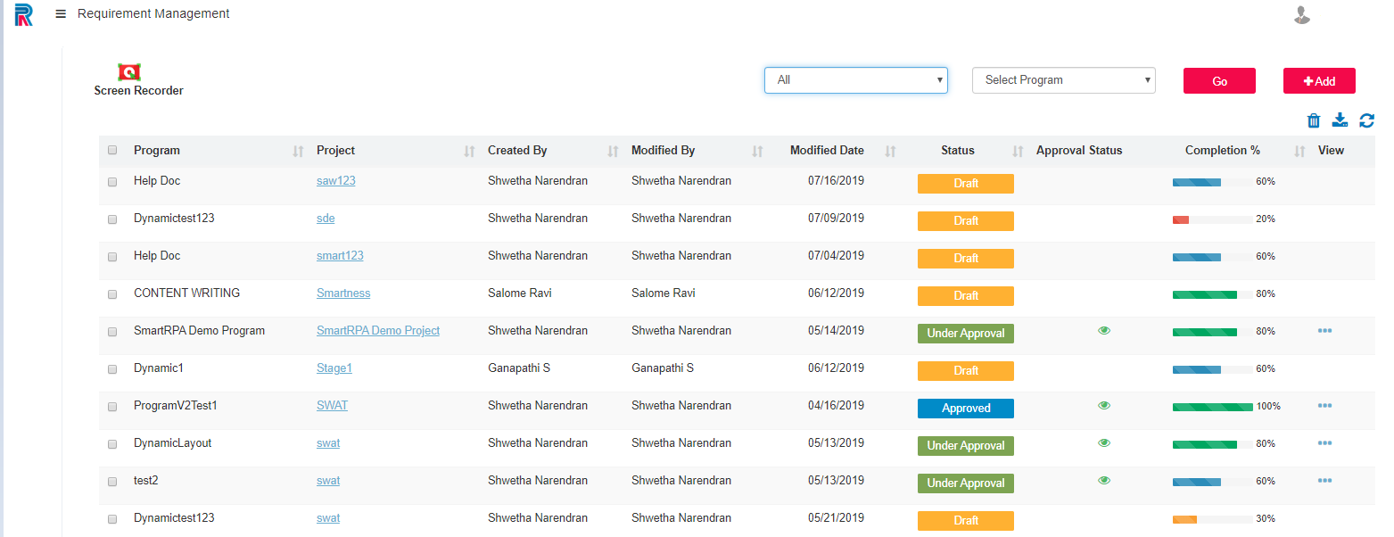Launch the Screen Recorder icon
This screenshot has width=1394, height=537.
pyautogui.click(x=130, y=72)
